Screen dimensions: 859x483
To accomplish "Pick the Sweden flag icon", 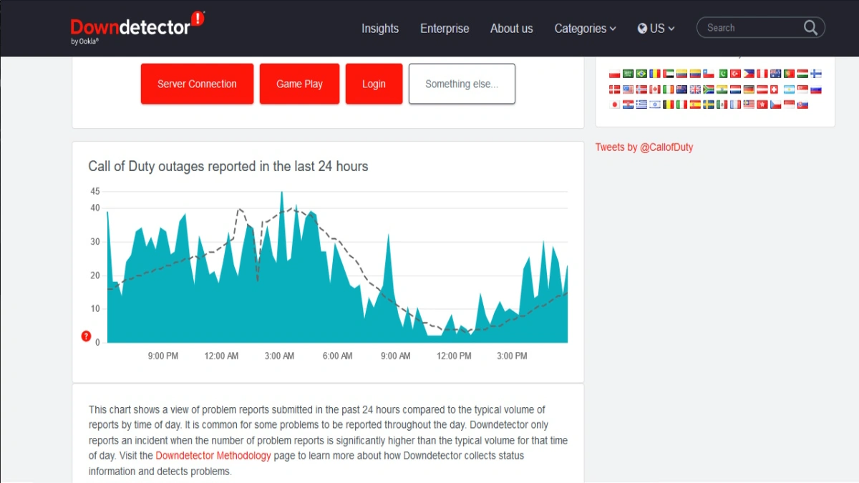I will point(709,104).
